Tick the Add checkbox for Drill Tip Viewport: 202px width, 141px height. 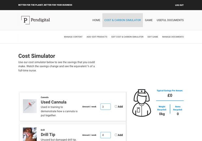116,135
